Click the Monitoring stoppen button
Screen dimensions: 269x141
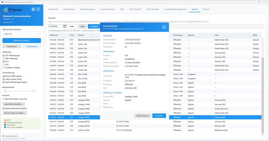[22, 41]
